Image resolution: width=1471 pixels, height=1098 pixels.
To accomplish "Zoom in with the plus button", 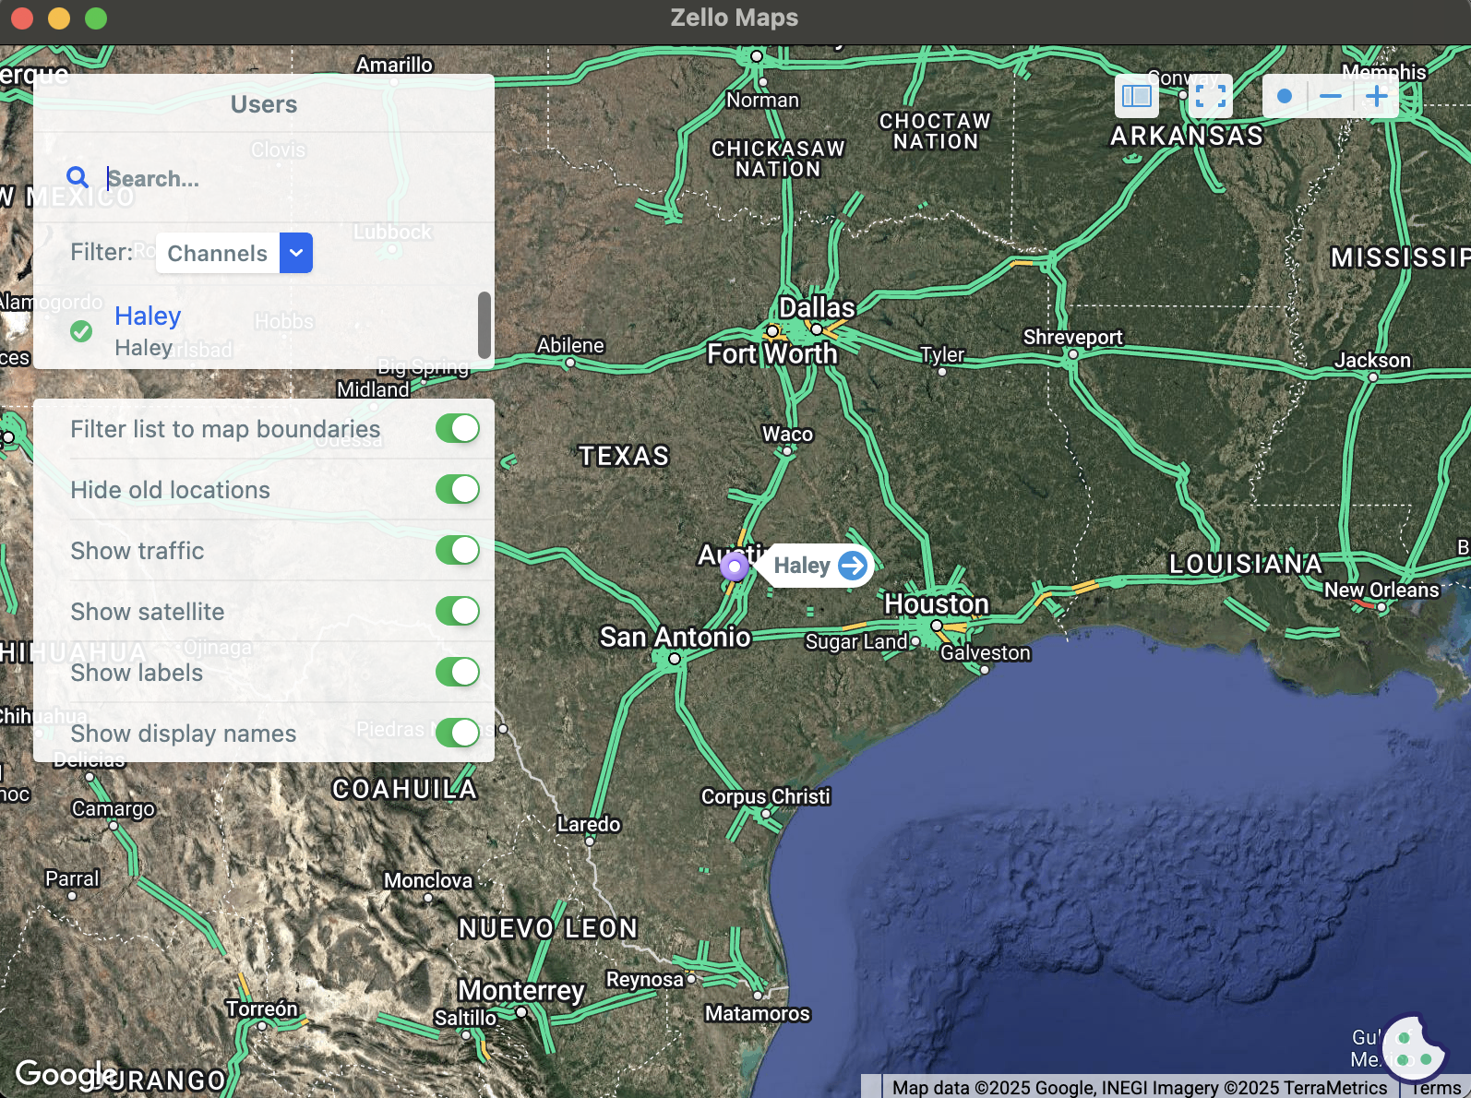I will (x=1377, y=96).
